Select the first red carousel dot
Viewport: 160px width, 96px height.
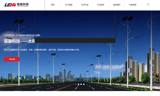point(76,84)
